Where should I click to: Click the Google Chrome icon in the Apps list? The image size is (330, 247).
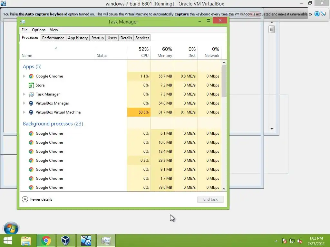click(x=31, y=76)
